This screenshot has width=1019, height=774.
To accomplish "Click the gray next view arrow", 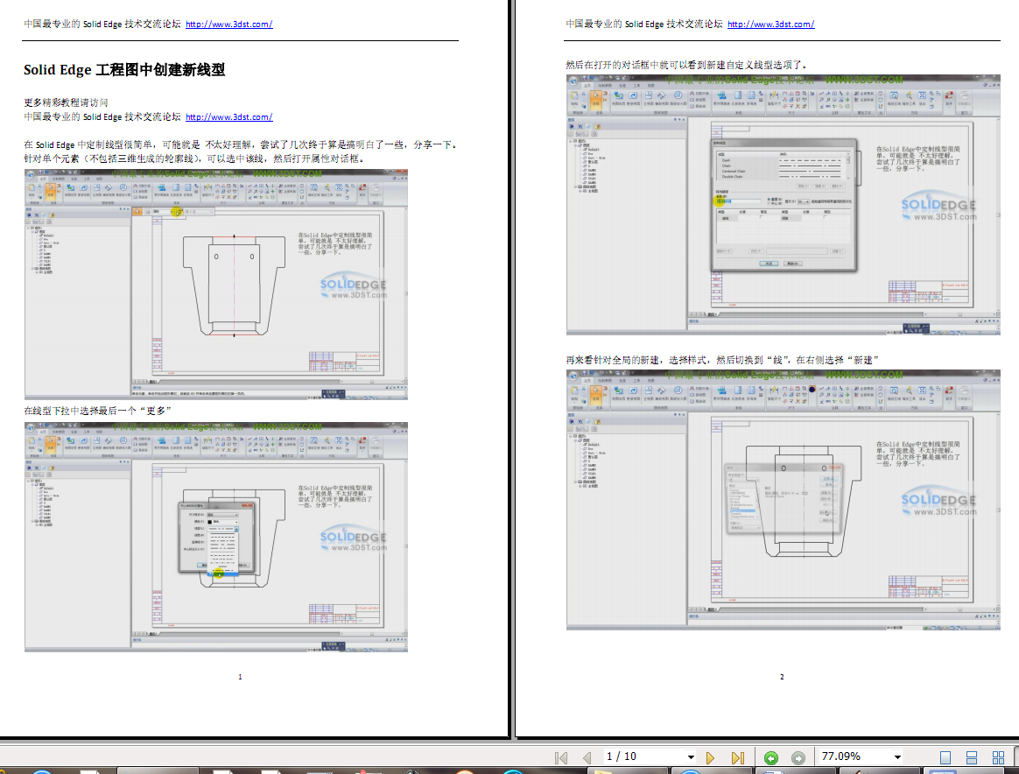I will coord(798,757).
